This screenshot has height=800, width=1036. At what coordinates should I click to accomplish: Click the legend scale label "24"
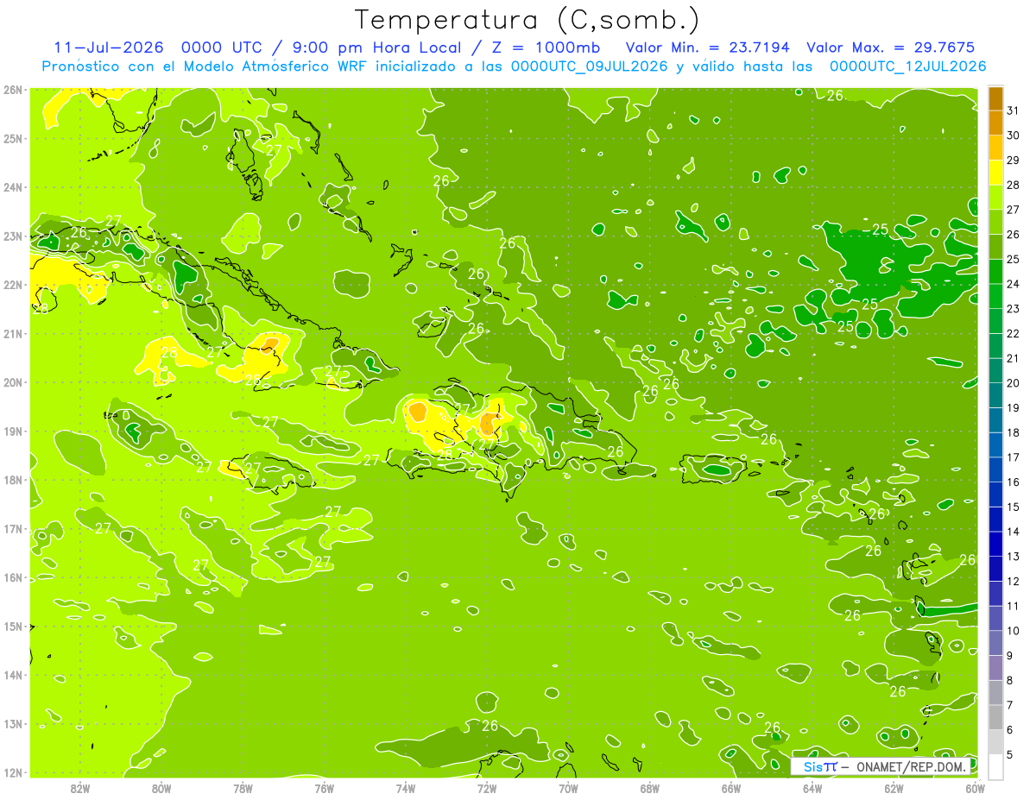click(1013, 284)
